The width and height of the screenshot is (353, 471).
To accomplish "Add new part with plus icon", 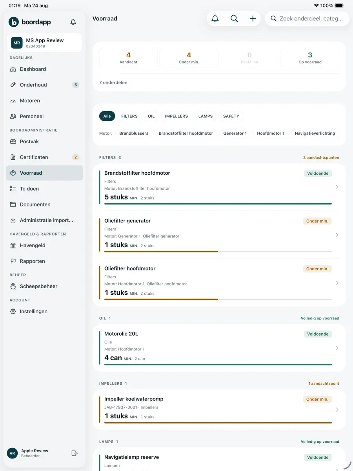I will 253,18.
